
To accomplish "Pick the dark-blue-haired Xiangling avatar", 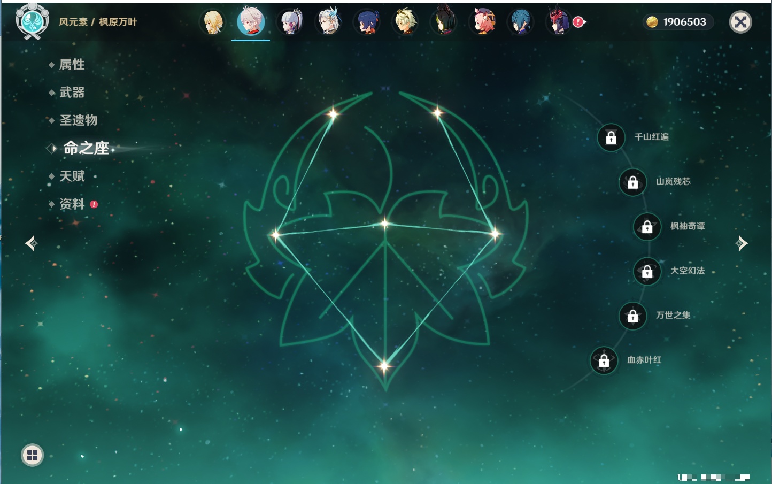I will [x=367, y=22].
